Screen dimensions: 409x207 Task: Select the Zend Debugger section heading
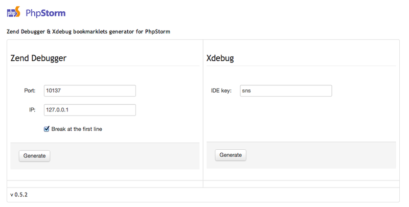pyautogui.click(x=38, y=58)
